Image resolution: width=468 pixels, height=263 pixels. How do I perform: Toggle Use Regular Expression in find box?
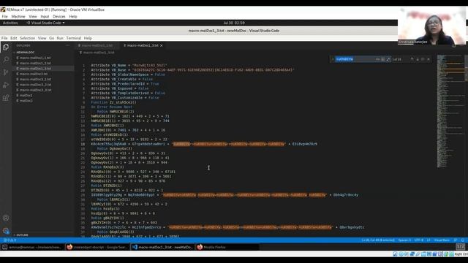[x=388, y=59]
